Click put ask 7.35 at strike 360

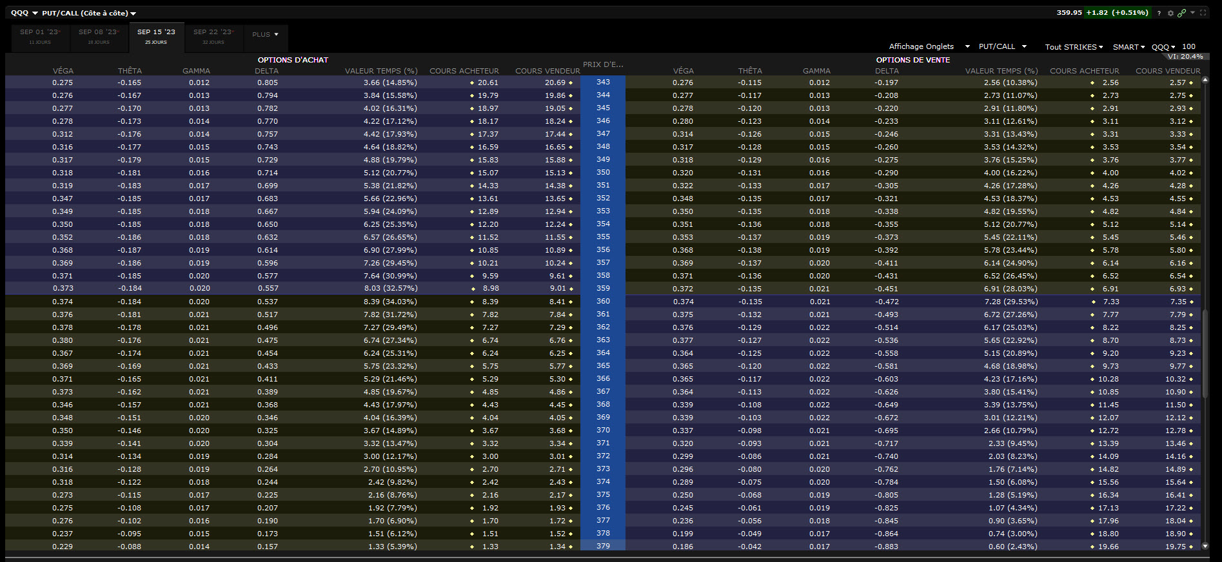1178,302
